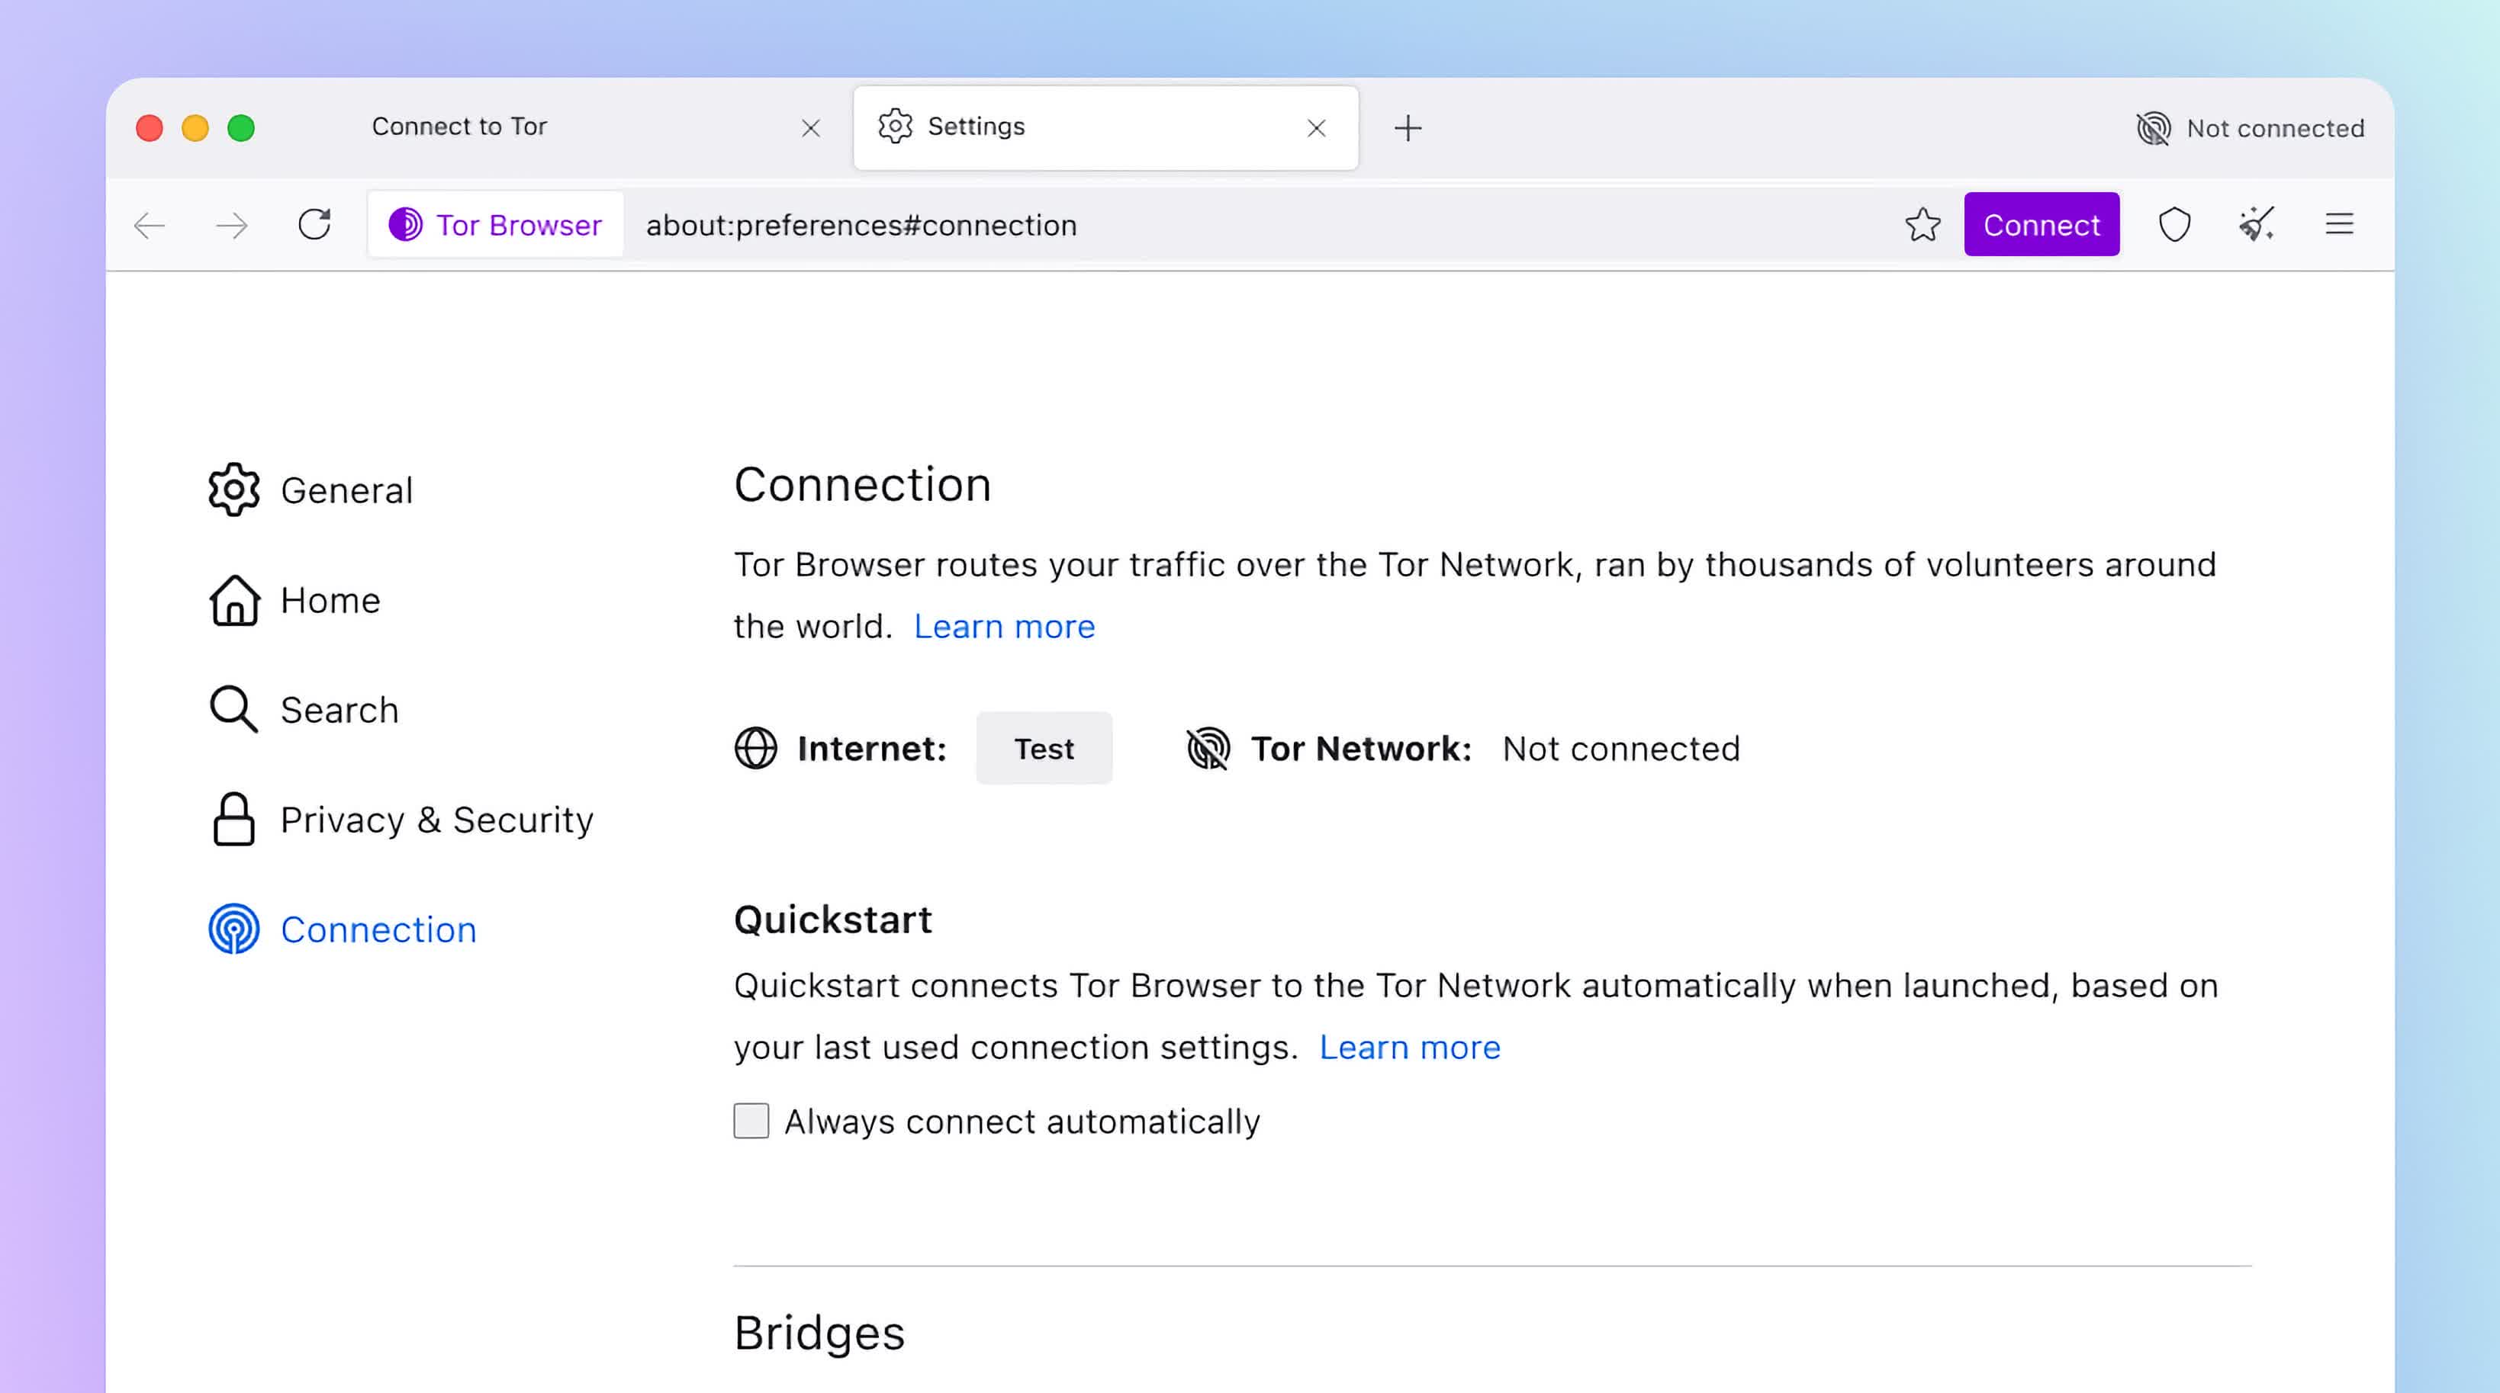
Task: Click the Internet Test button
Action: pyautogui.click(x=1044, y=748)
